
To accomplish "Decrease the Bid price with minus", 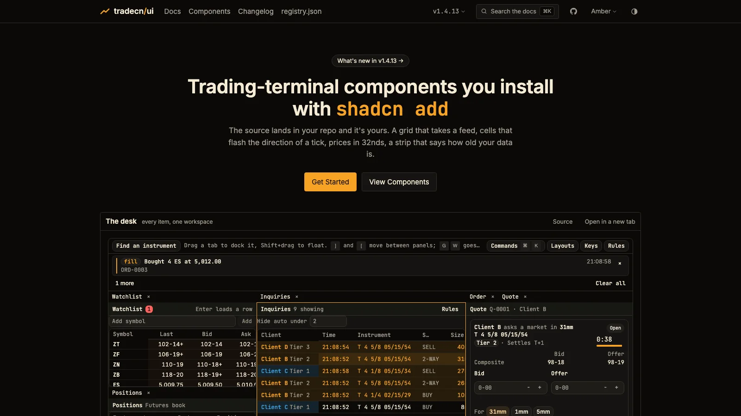I will 528,387.
